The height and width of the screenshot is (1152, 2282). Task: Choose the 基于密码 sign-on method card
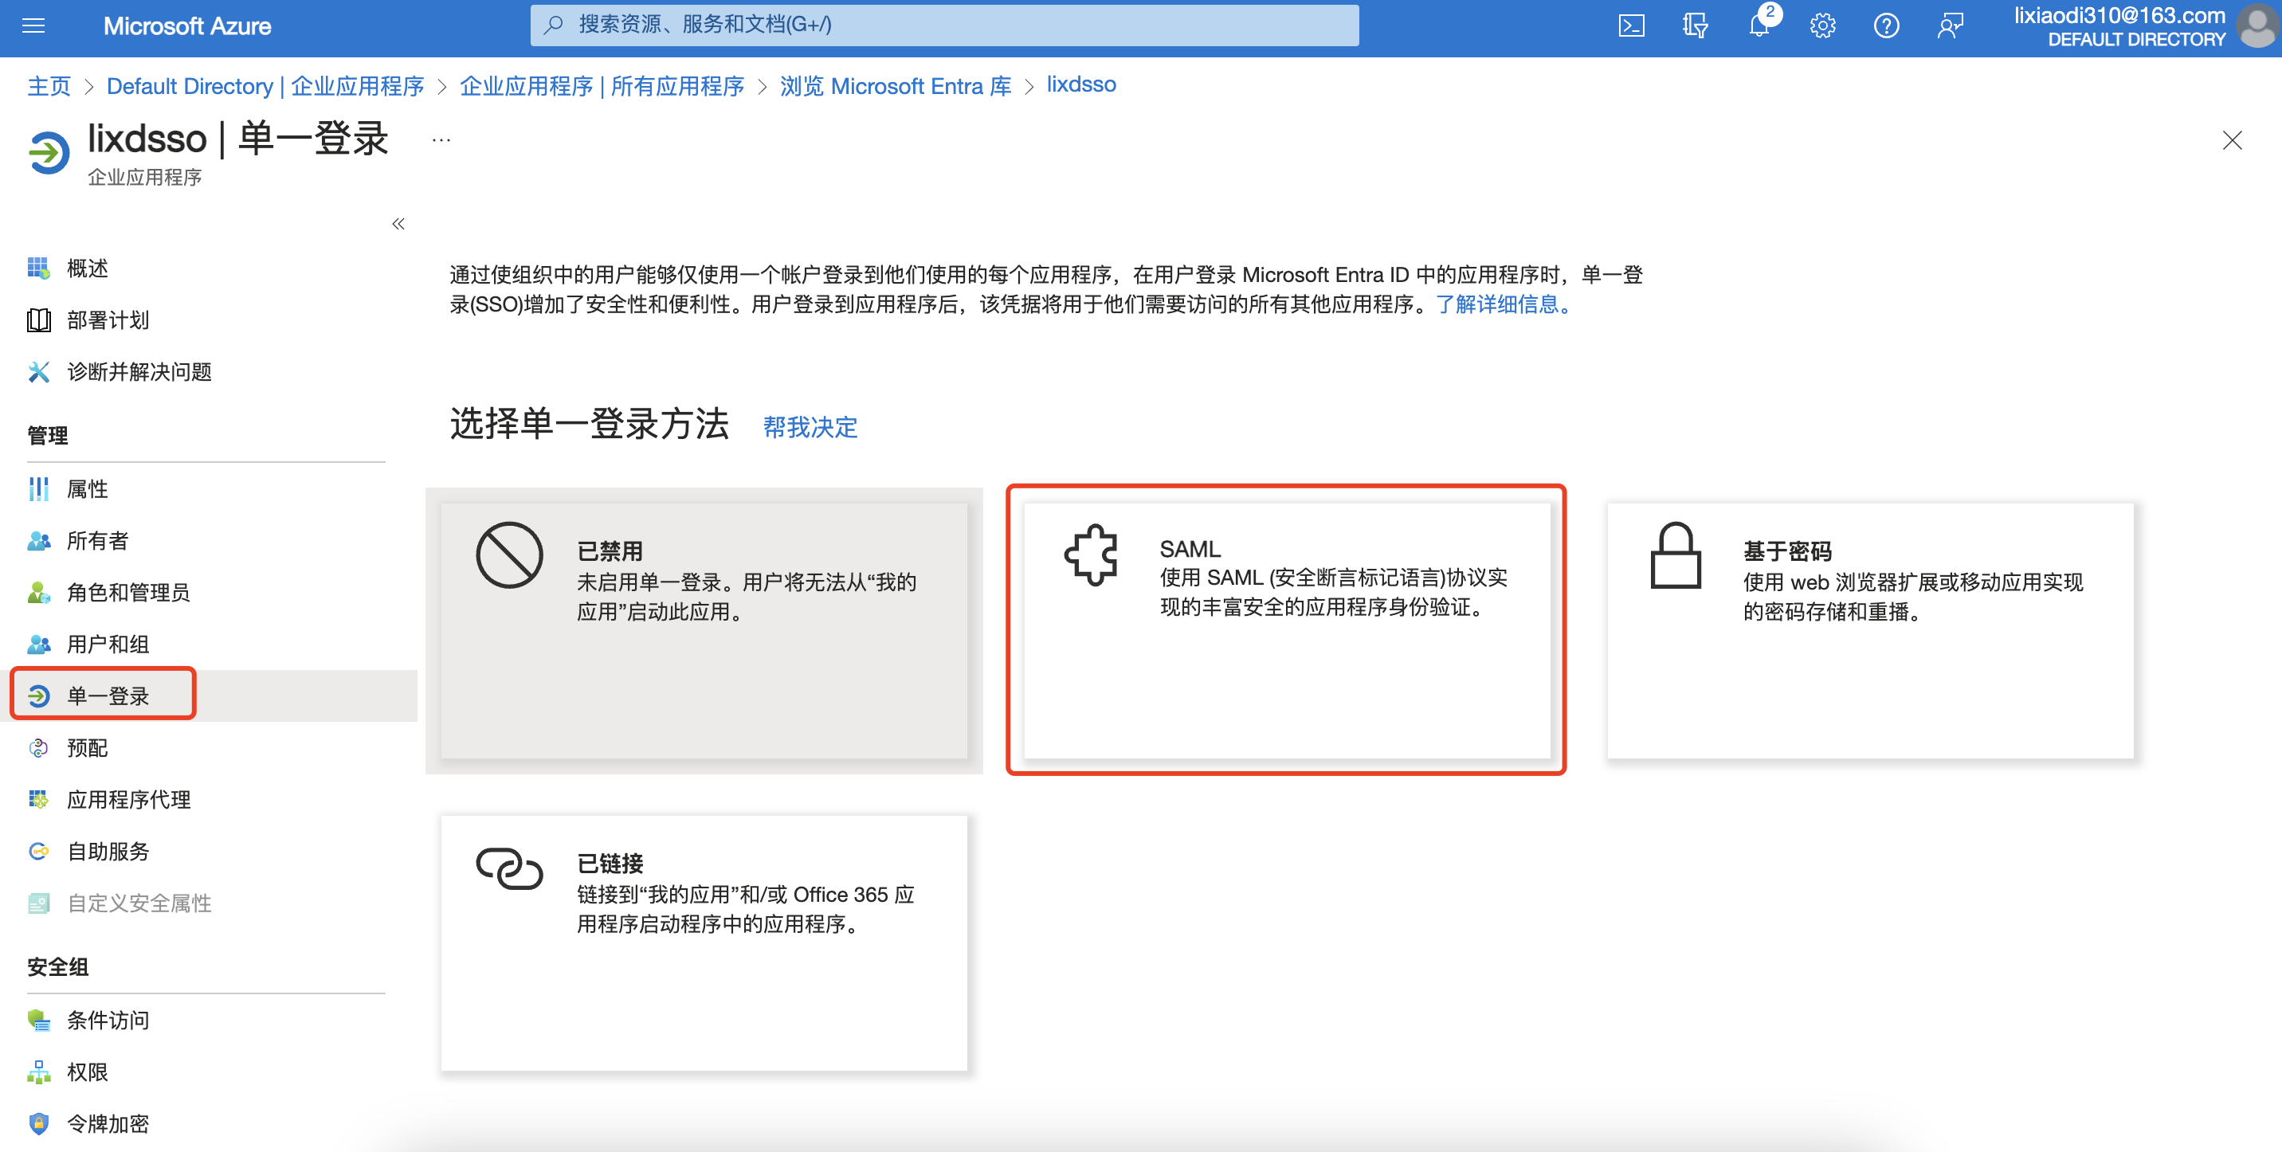pos(1870,630)
